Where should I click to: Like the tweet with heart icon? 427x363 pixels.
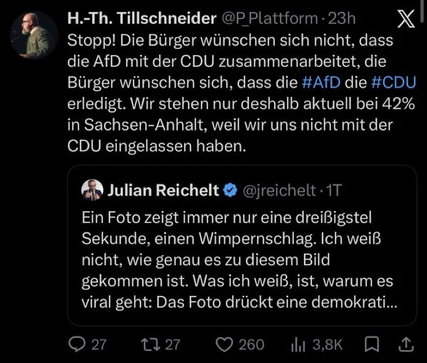[x=224, y=345]
